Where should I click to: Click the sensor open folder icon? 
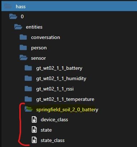coord(23,58)
